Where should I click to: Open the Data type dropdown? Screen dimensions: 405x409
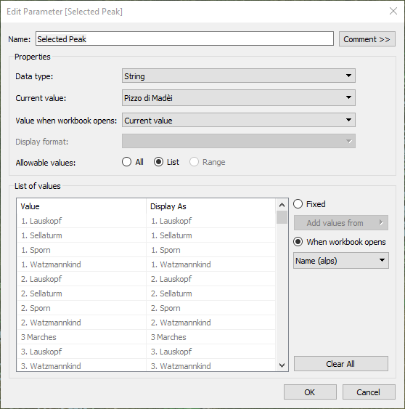(x=239, y=76)
